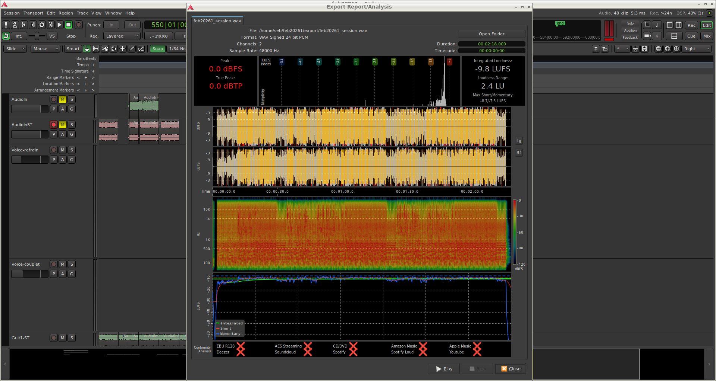Image resolution: width=716 pixels, height=381 pixels.
Task: Toggle the metronome click button
Action: (15, 25)
